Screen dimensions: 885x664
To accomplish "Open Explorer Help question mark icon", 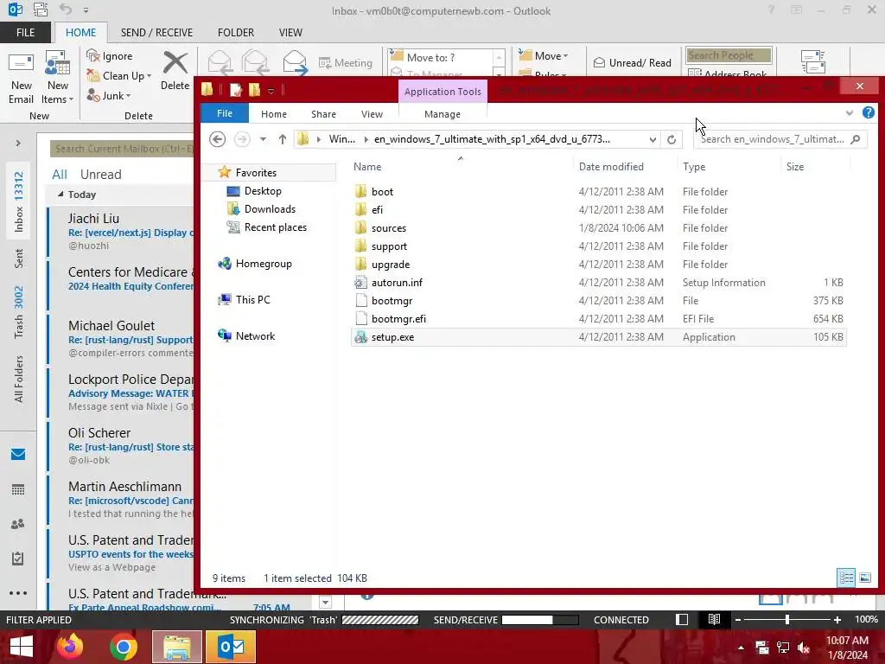I will click(x=869, y=112).
